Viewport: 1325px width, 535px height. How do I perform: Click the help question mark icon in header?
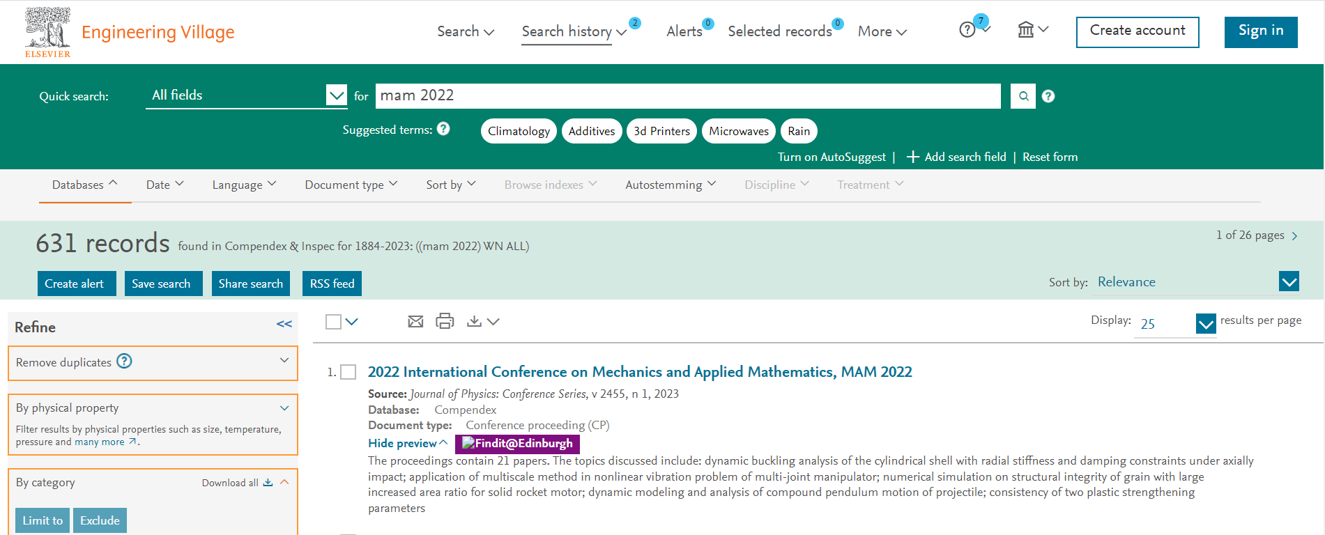[x=967, y=30]
